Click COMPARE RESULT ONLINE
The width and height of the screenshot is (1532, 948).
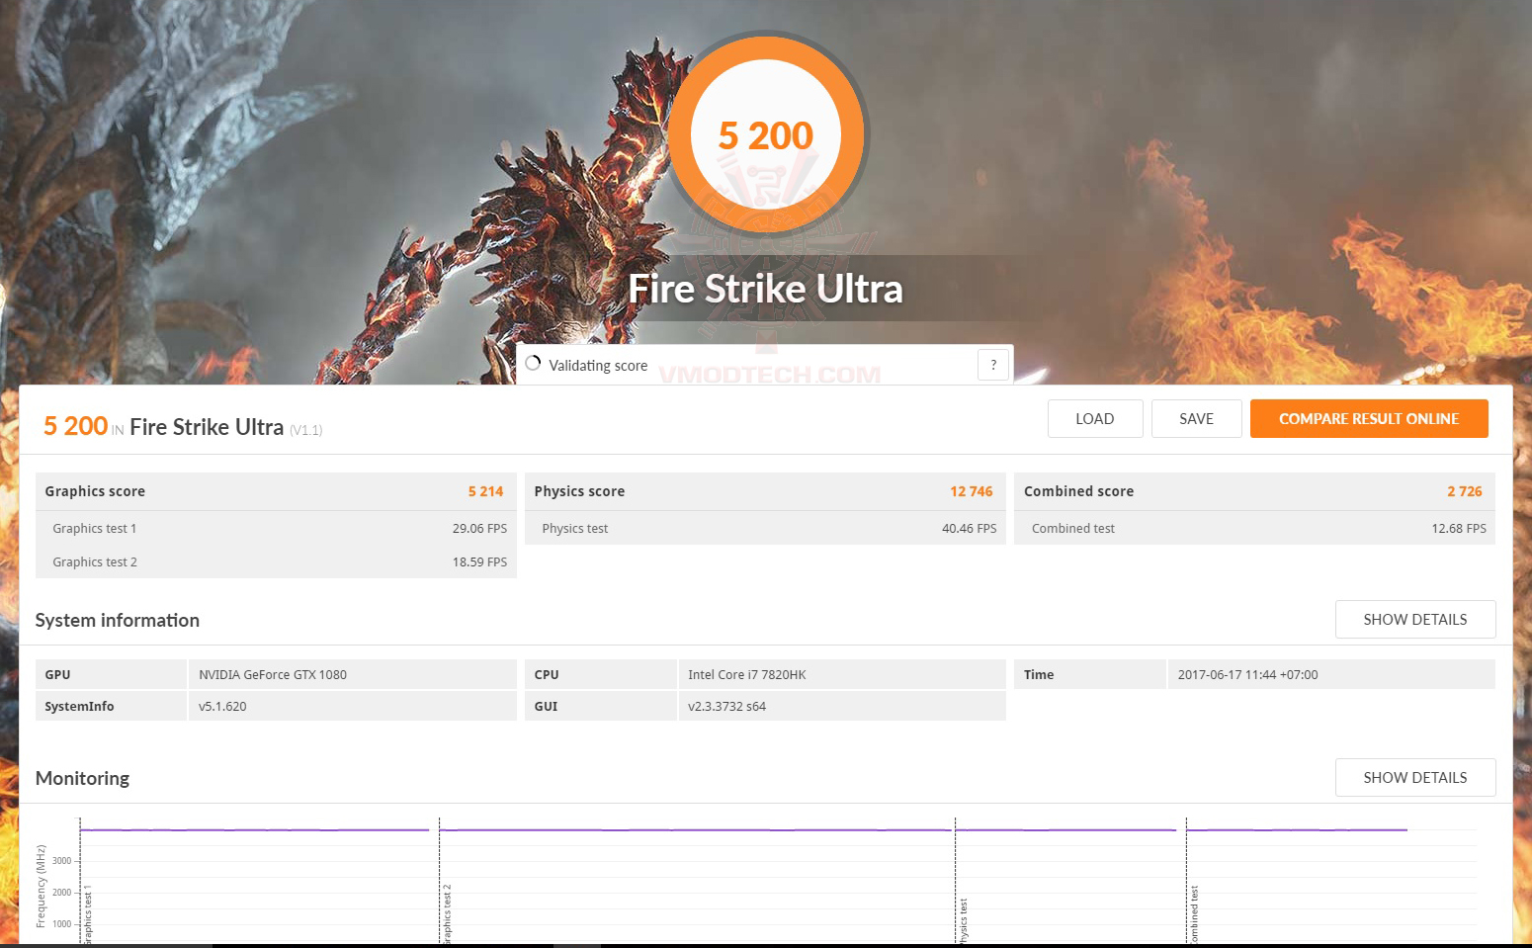click(1369, 419)
